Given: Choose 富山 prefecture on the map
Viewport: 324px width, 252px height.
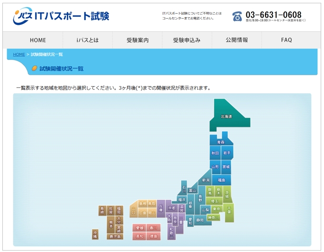Looking at the screenshot, I should tap(192, 190).
